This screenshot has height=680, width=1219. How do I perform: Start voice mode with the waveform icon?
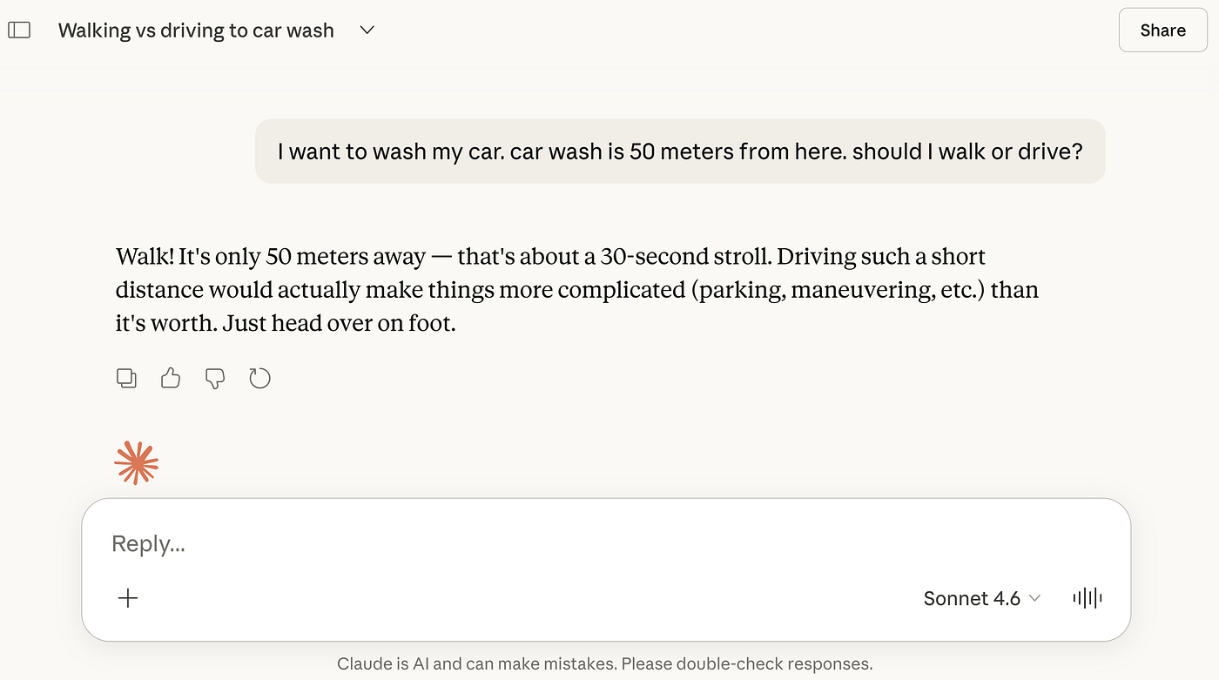[1088, 598]
